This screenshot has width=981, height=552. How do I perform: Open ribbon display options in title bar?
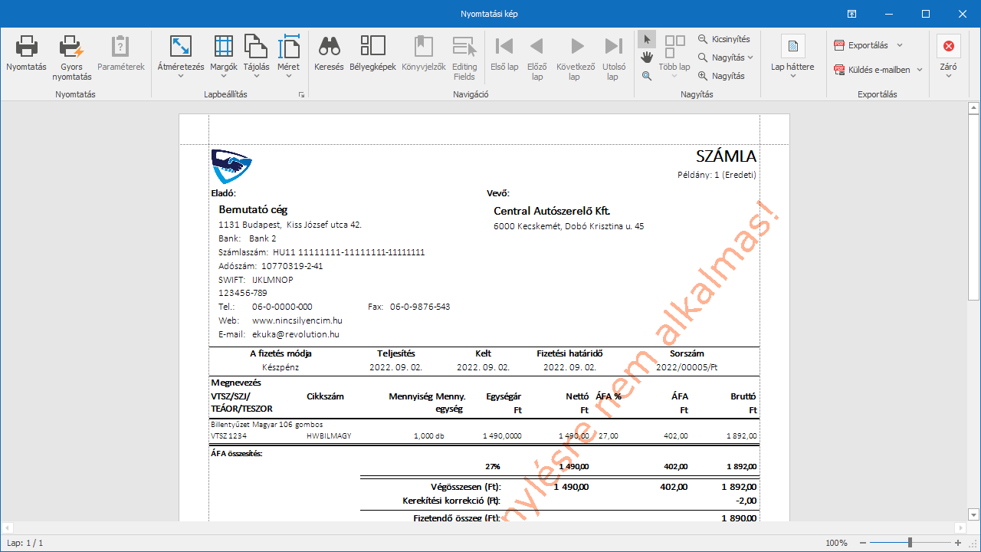point(851,14)
